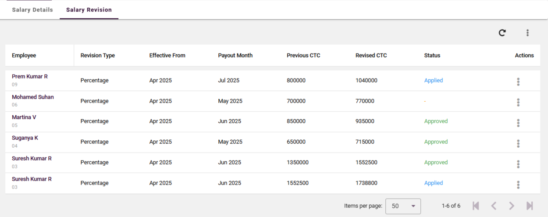Viewport: 548px width, 217px height.
Task: Click the Employee column header
Action: pyautogui.click(x=24, y=56)
